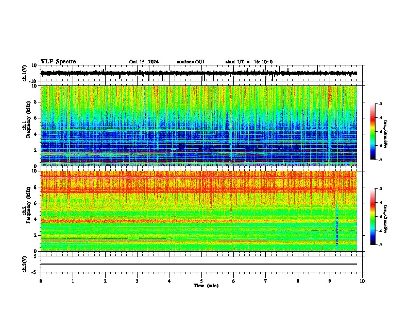Click the "ch.1(V)" waveform axis label

(x=24, y=73)
